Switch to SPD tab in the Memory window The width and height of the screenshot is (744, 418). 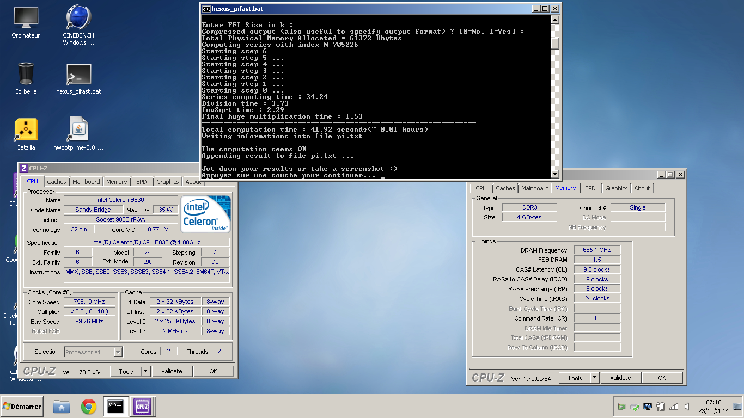pyautogui.click(x=590, y=188)
